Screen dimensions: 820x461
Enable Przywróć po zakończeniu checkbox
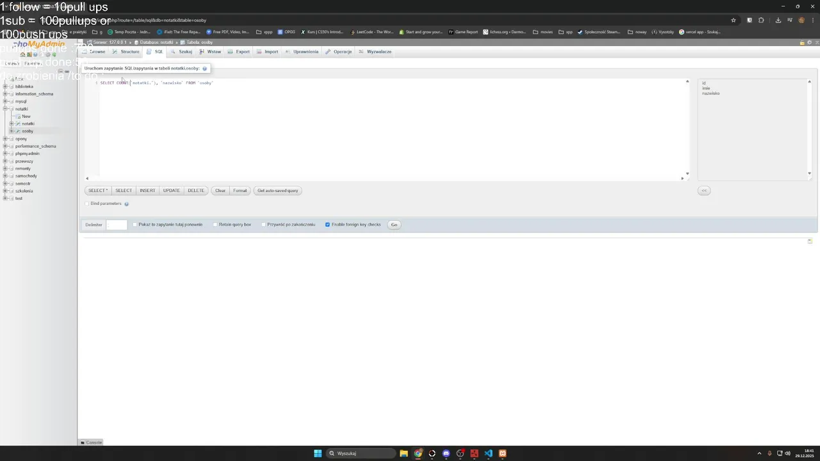pyautogui.click(x=263, y=225)
